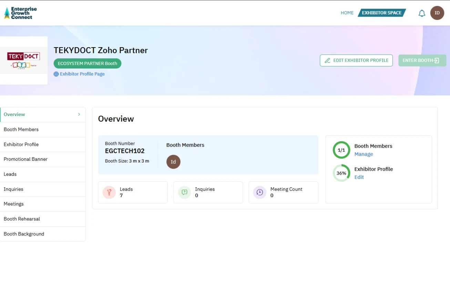The height and width of the screenshot is (284, 450).
Task: Click the Meeting Count clock icon
Action: tap(259, 192)
